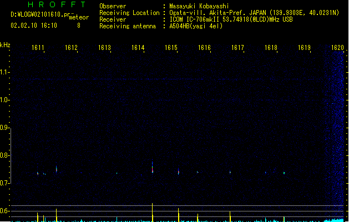349x222 pixels.
Task: Click the 0.6 kHz frequency label
Action: coord(4,211)
